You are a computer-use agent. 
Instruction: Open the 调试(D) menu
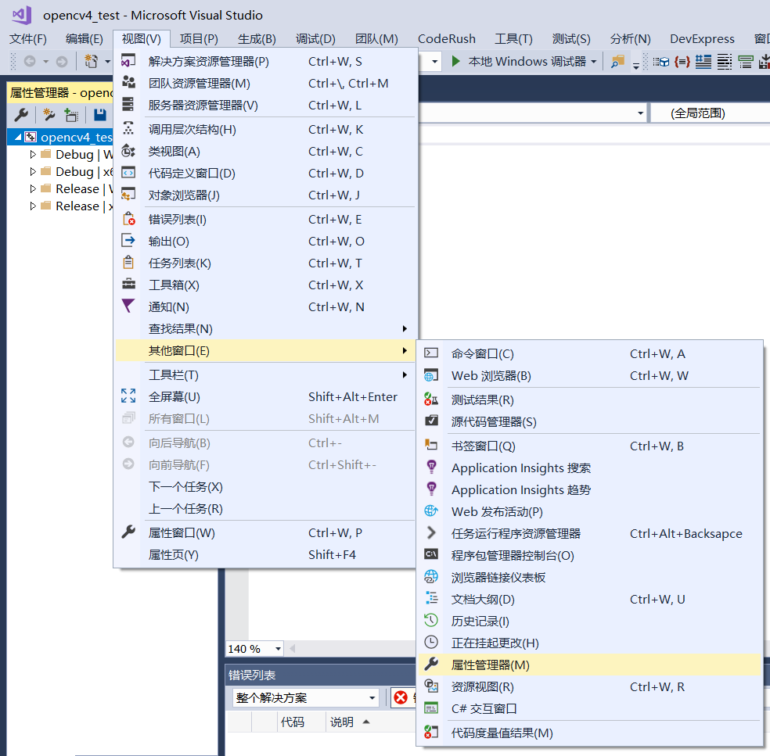(x=315, y=39)
